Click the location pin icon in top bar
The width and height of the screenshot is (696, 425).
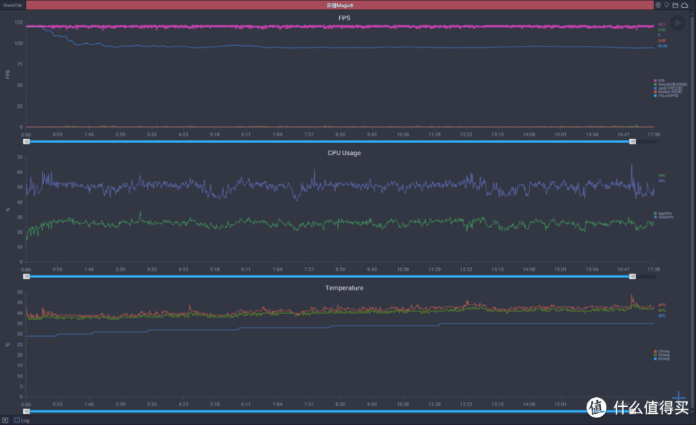pyautogui.click(x=658, y=5)
